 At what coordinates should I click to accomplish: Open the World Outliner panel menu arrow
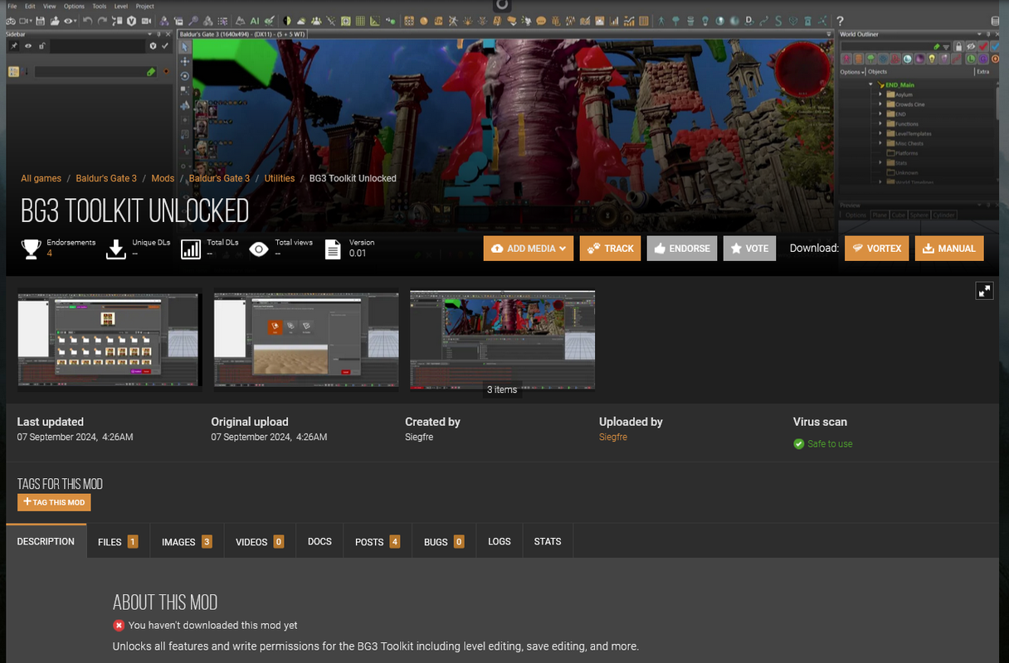point(979,34)
